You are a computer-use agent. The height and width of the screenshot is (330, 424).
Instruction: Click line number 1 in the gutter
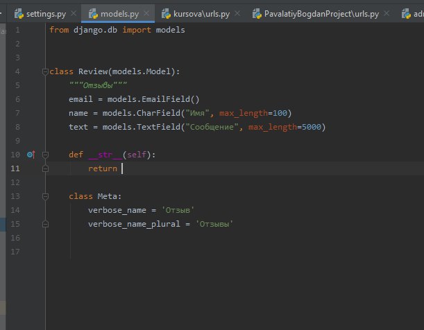click(17, 30)
